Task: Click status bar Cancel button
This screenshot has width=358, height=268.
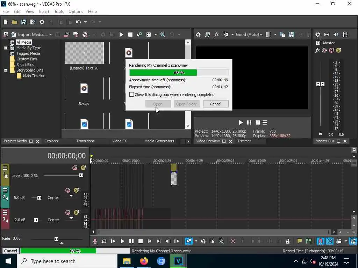Action: [x=10, y=251]
